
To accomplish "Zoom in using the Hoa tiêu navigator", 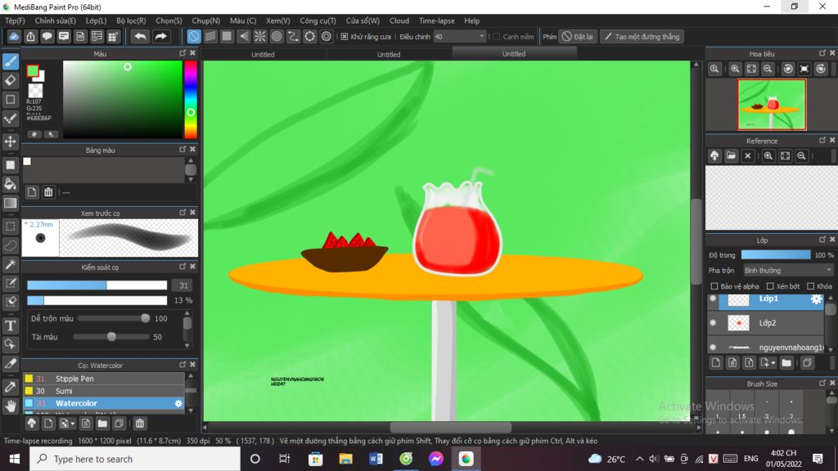I will pos(736,69).
